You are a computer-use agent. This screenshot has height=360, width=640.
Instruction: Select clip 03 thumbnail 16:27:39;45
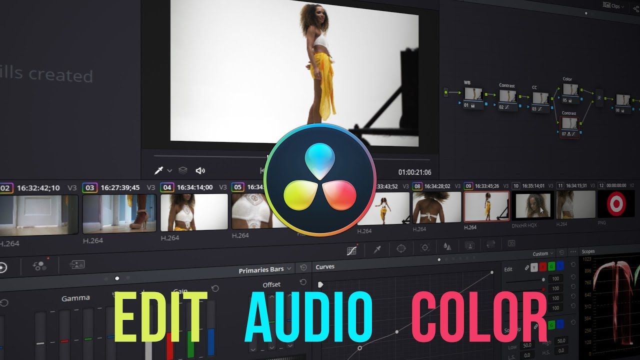click(x=119, y=213)
